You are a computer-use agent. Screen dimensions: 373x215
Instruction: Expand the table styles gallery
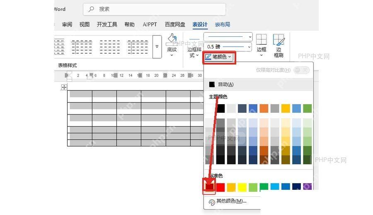coord(157,47)
